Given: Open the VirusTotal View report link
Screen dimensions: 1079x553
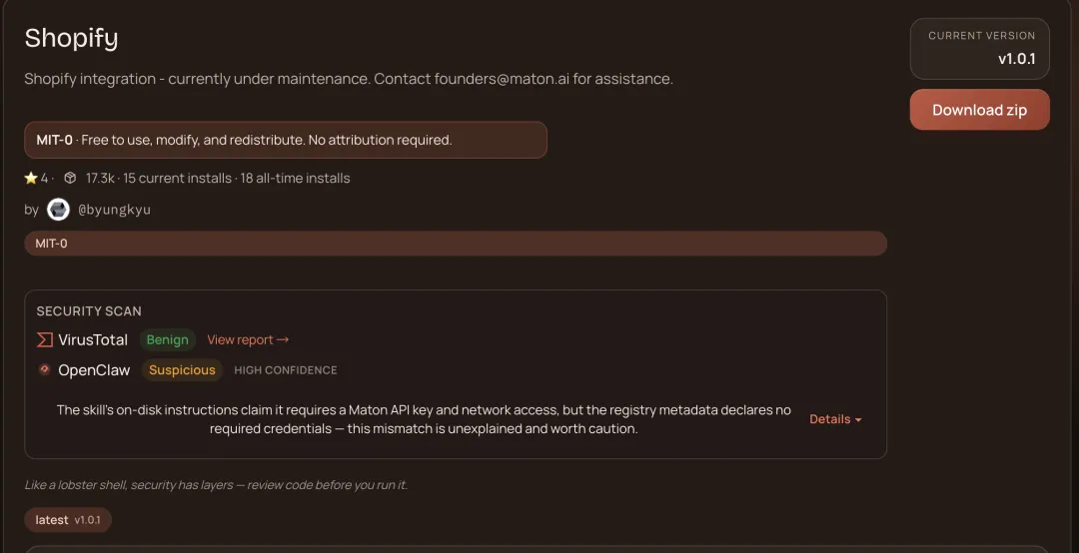Looking at the screenshot, I should [240, 340].
